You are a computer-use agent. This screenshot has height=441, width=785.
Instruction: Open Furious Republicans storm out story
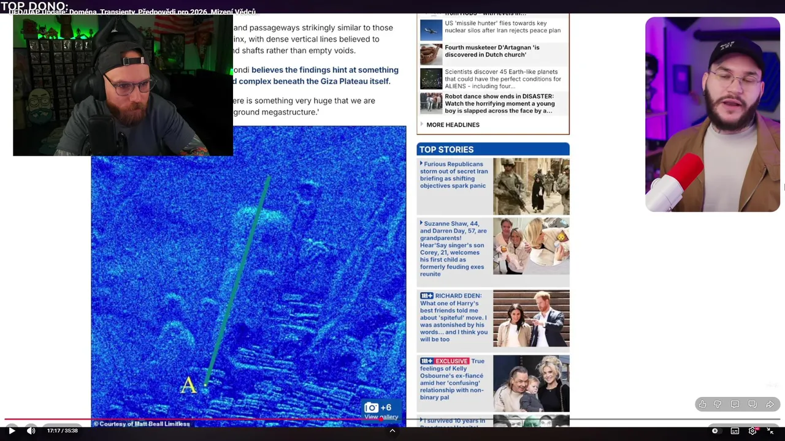(454, 175)
